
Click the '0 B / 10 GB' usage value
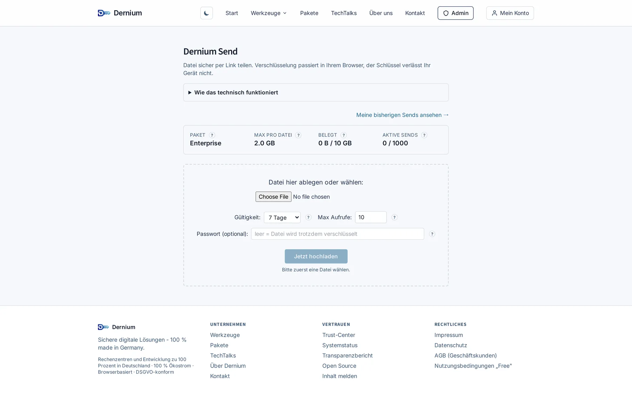coord(335,143)
